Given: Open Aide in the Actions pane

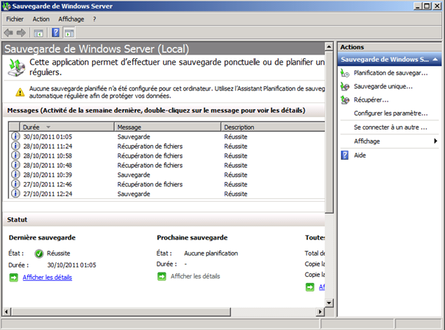Looking at the screenshot, I should [360, 155].
